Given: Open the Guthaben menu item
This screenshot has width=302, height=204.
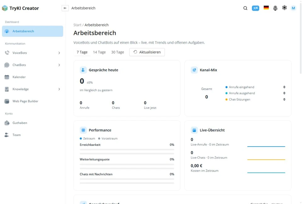Looking at the screenshot, I should pos(32,123).
